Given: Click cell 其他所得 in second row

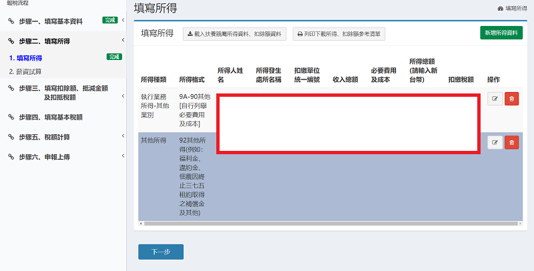Looking at the screenshot, I should (154, 140).
